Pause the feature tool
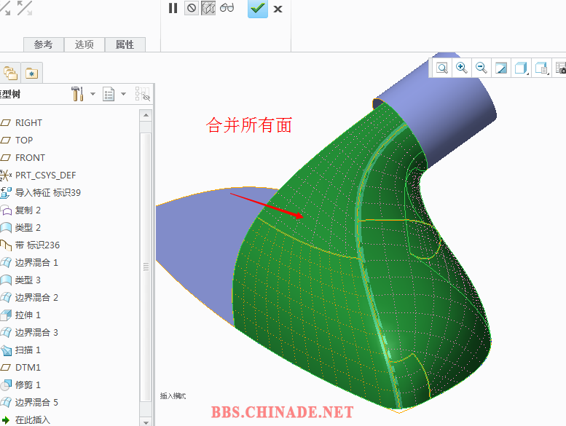The width and height of the screenshot is (566, 426). click(173, 9)
